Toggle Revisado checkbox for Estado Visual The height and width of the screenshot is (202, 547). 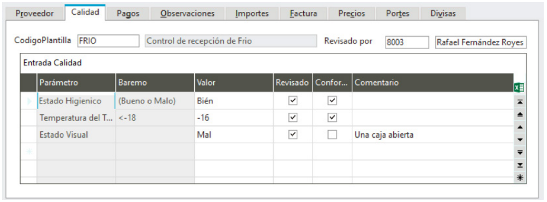(293, 135)
